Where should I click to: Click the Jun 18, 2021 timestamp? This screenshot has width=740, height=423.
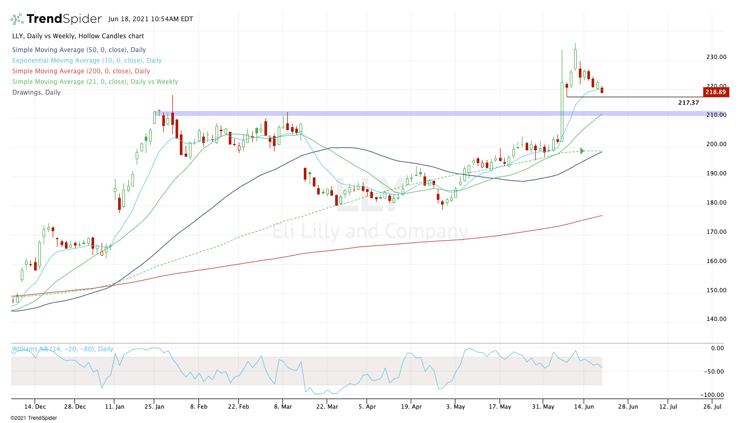coord(150,19)
